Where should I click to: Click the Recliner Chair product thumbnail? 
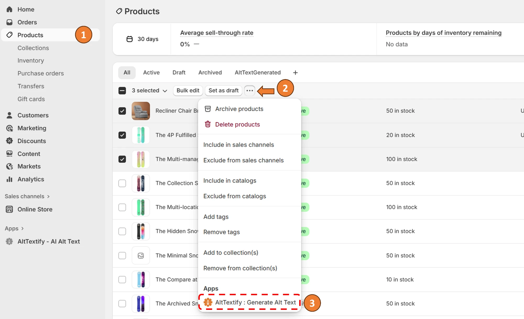pyautogui.click(x=141, y=111)
